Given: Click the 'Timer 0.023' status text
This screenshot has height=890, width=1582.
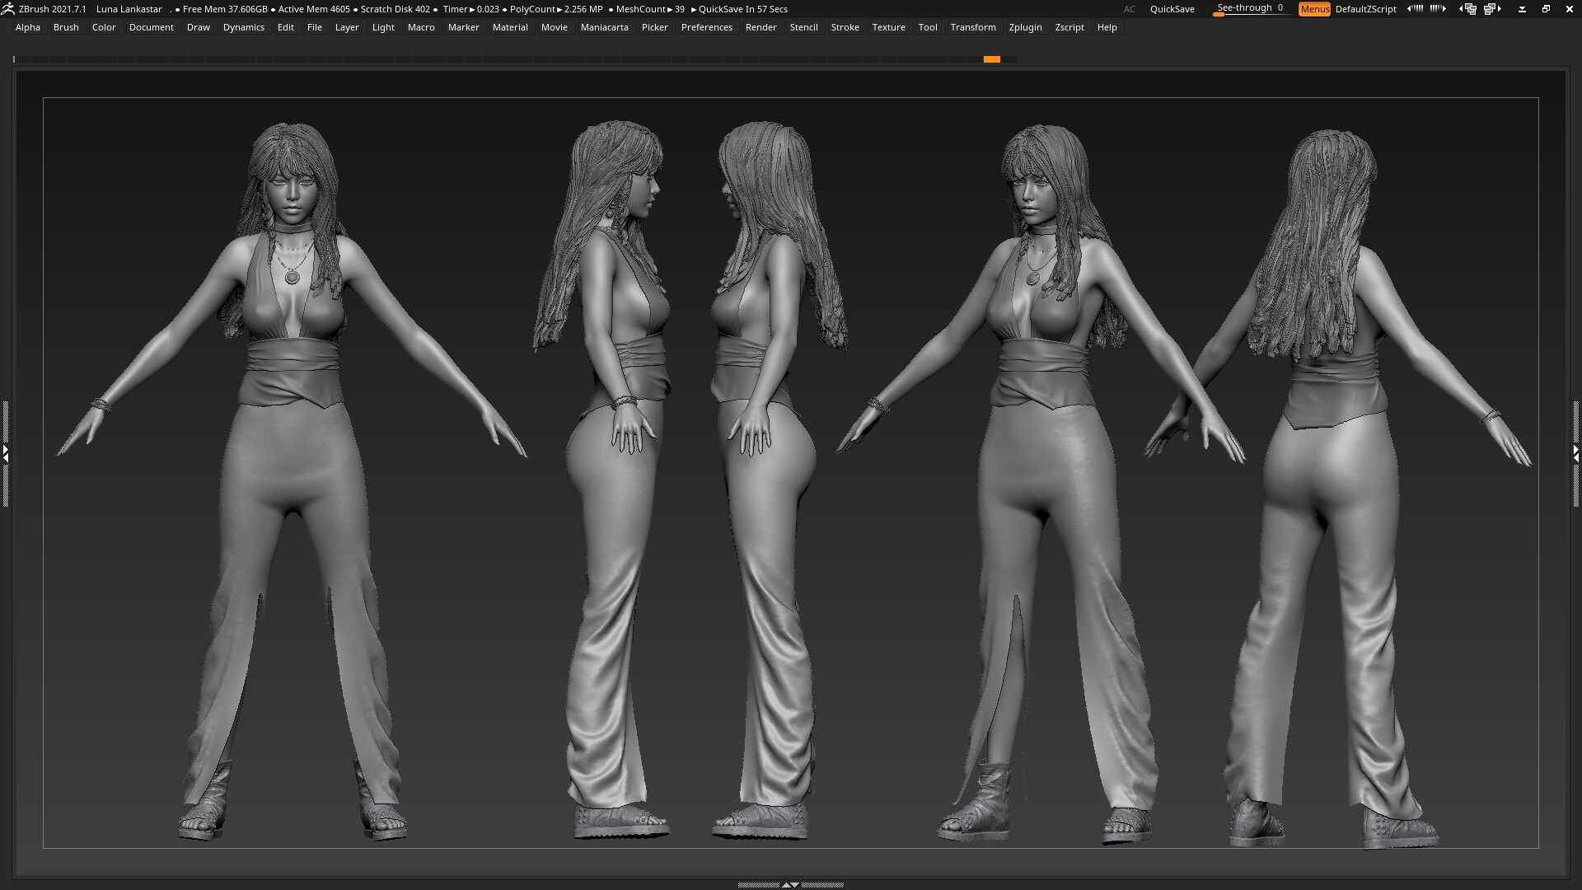Looking at the screenshot, I should 470,9.
